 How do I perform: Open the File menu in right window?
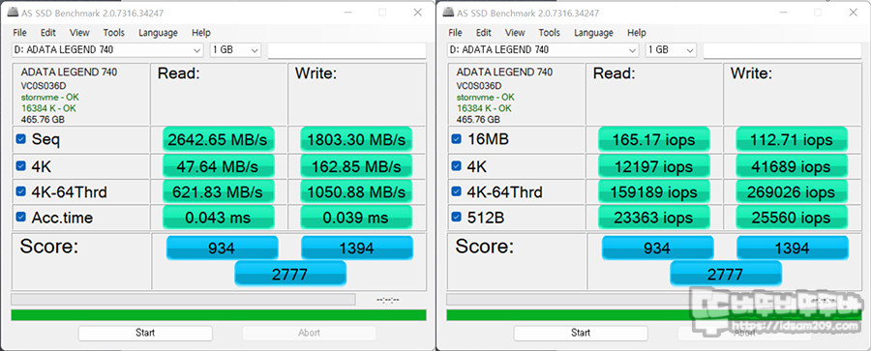click(455, 33)
